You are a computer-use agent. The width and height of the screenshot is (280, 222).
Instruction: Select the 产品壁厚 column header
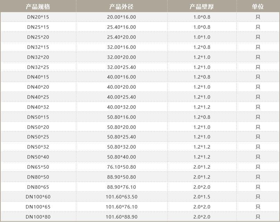pyautogui.click(x=202, y=7)
